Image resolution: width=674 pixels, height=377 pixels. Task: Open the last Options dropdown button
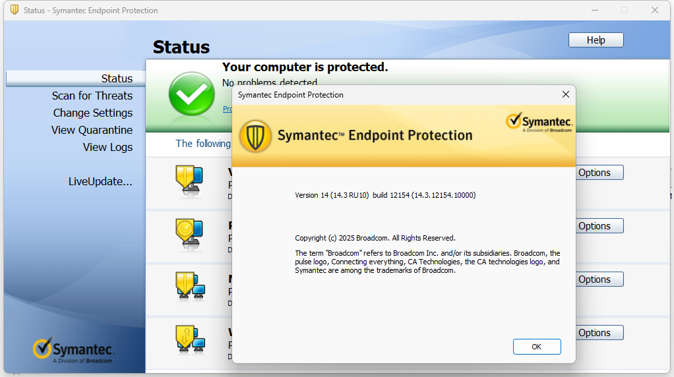point(599,333)
